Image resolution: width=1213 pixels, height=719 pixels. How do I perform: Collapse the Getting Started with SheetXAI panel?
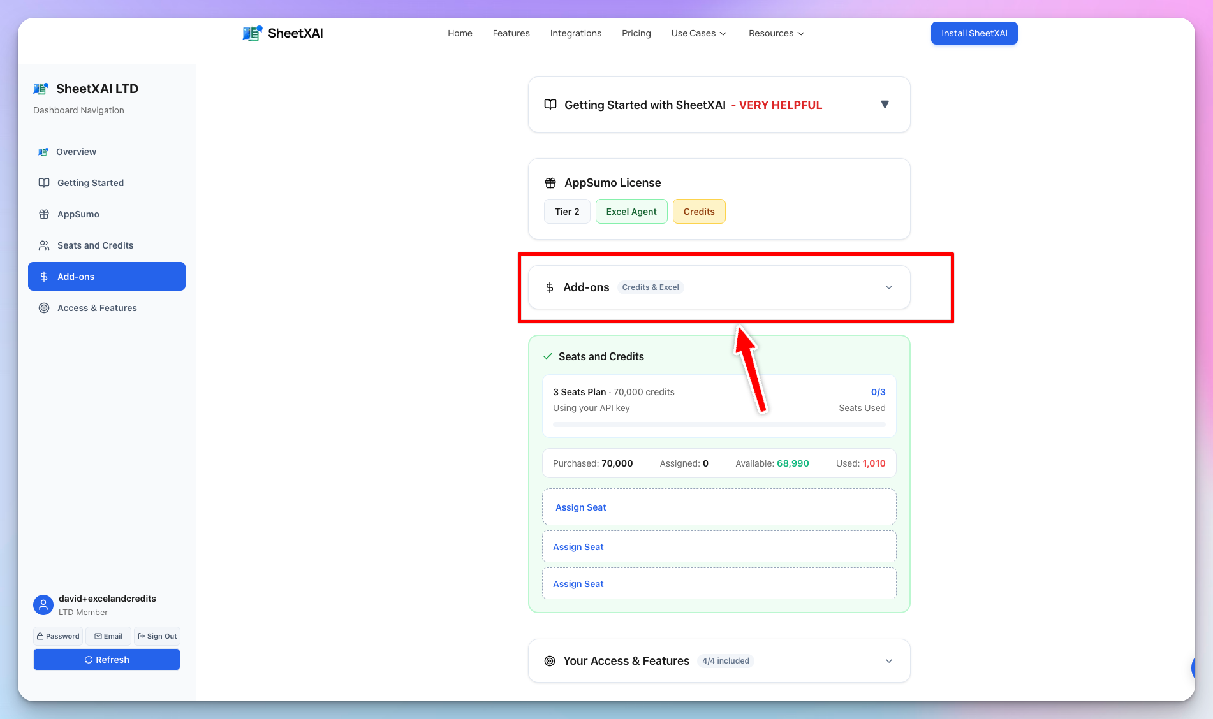click(885, 104)
